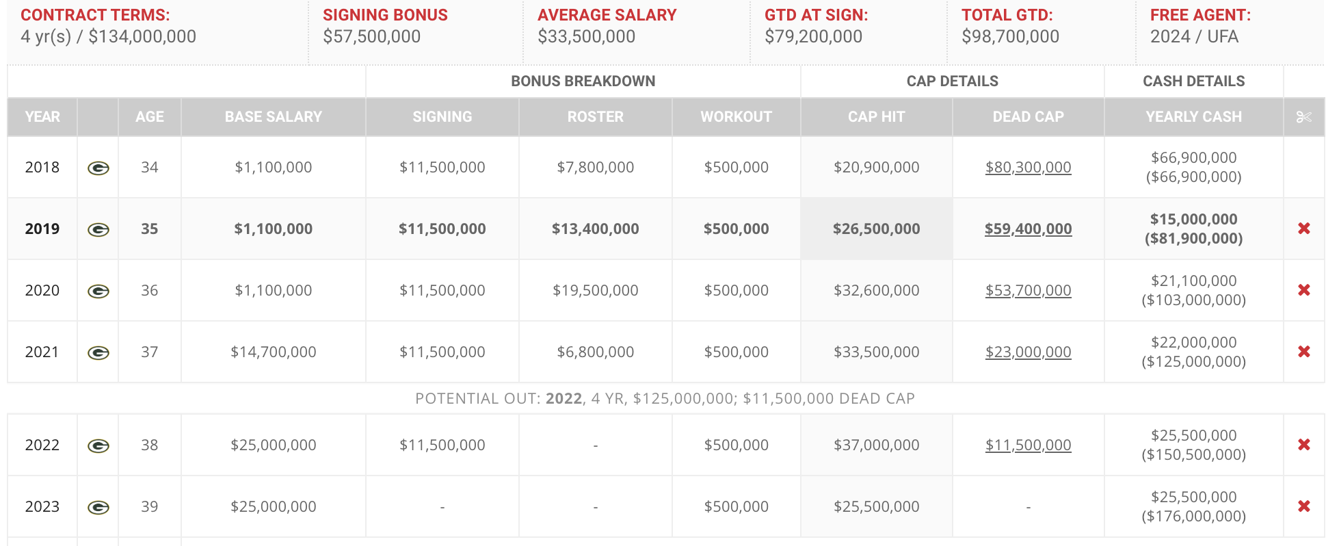Click the Packers logo in 2023 row
This screenshot has height=546, width=1339.
(x=98, y=507)
